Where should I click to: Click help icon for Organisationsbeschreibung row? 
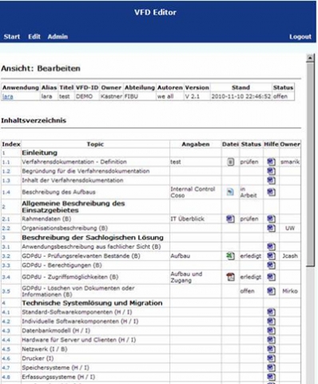[x=271, y=228]
